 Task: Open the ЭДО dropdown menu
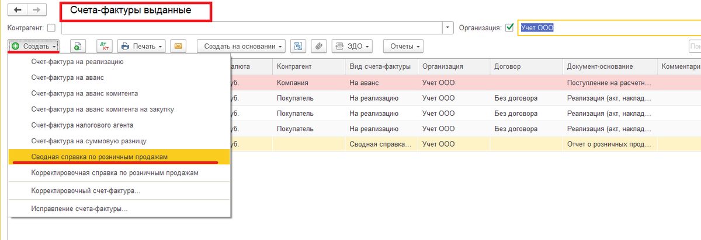click(353, 46)
